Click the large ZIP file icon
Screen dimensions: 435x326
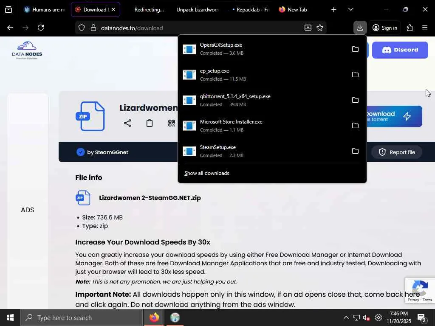pos(90,116)
